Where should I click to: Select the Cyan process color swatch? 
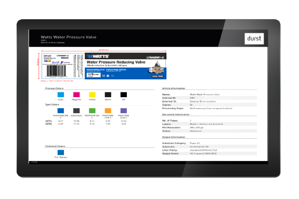pyautogui.click(x=61, y=95)
